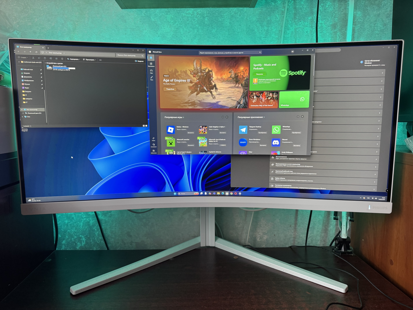Collapse the Этот компьютер tree node

pyautogui.click(x=22, y=109)
